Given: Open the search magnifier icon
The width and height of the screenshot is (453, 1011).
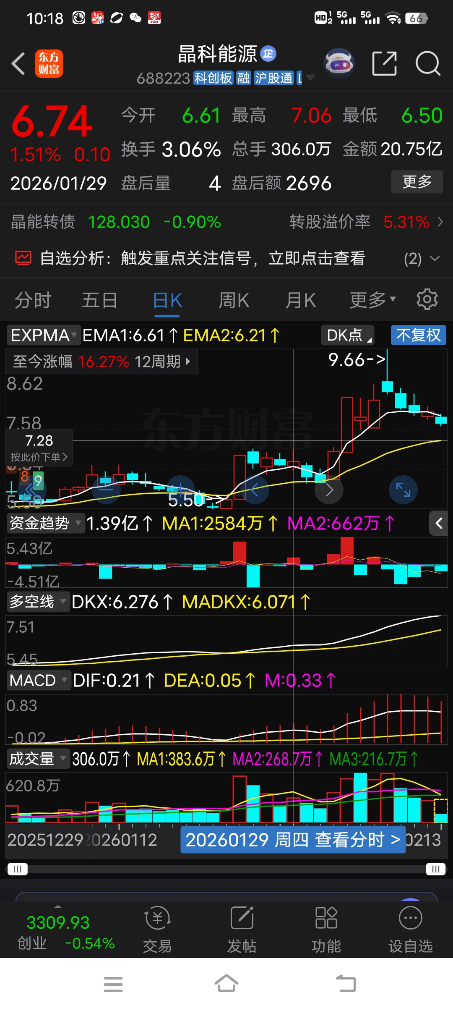Looking at the screenshot, I should [427, 64].
